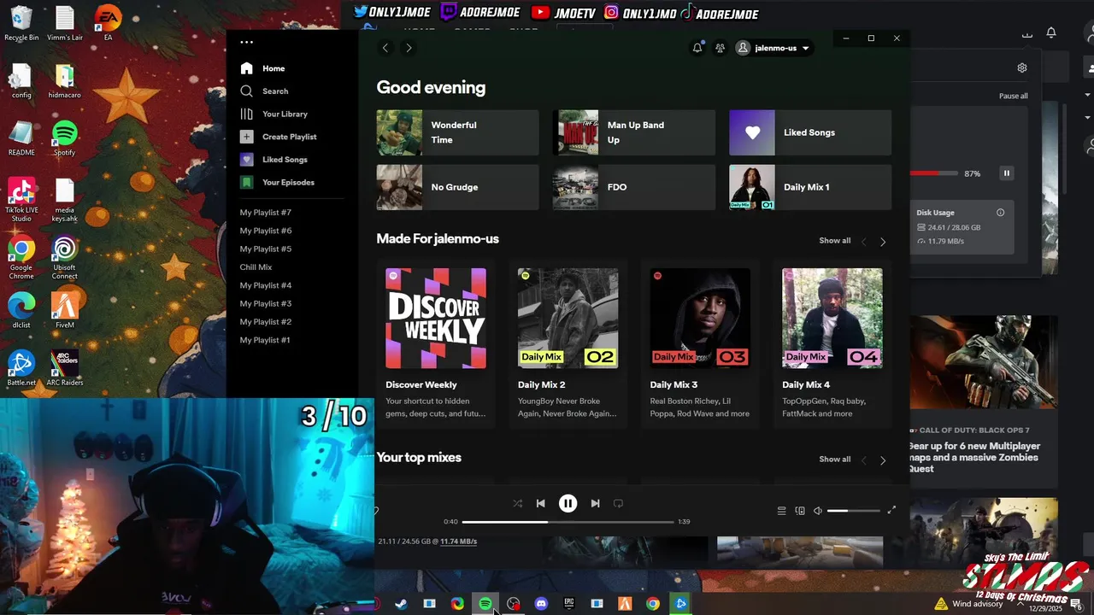Open the Spotify three-dots menu
The height and width of the screenshot is (615, 1094).
click(x=246, y=42)
